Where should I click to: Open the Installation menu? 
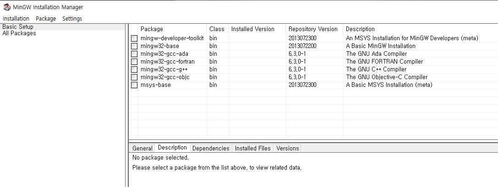pos(16,19)
